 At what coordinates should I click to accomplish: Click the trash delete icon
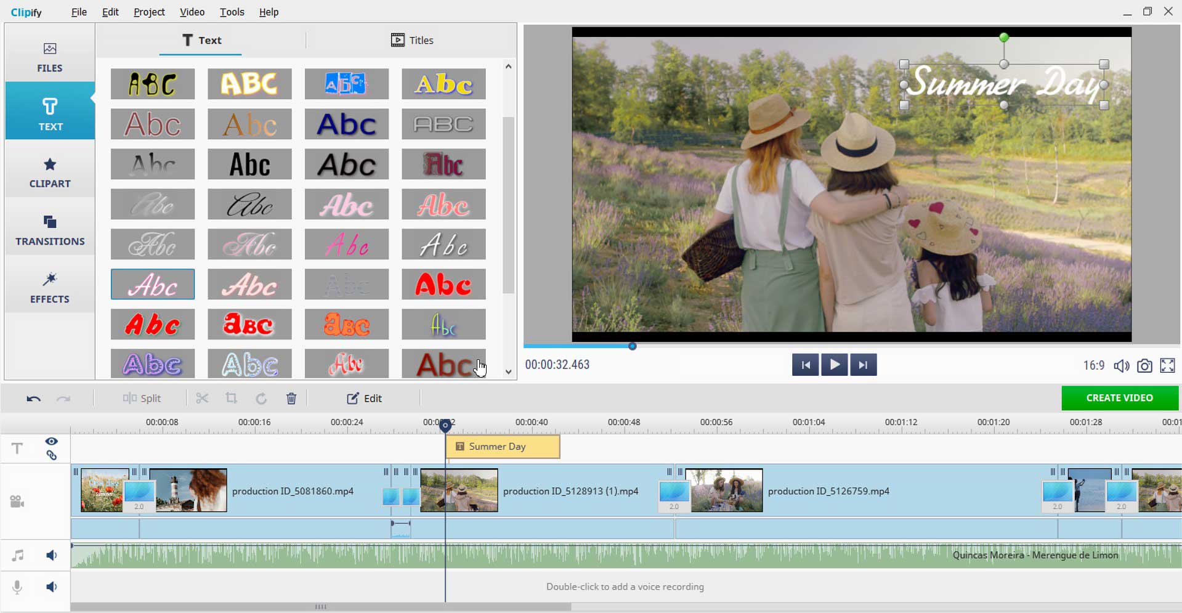(291, 399)
